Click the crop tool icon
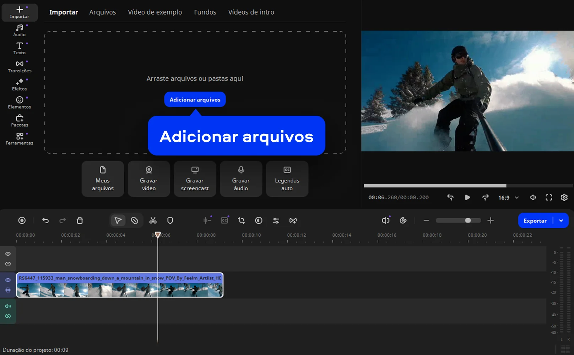Image resolution: width=574 pixels, height=355 pixels. pos(242,220)
